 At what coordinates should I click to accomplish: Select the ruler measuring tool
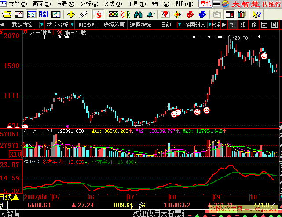[x=83, y=14]
